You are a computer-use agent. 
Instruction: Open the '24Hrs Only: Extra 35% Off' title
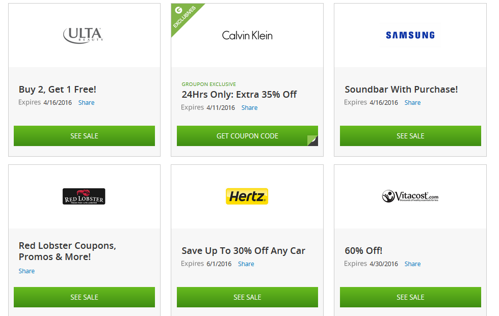[239, 94]
